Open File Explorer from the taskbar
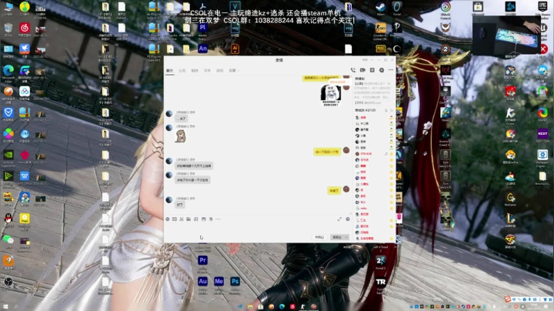The width and height of the screenshot is (554, 311). coord(250,306)
